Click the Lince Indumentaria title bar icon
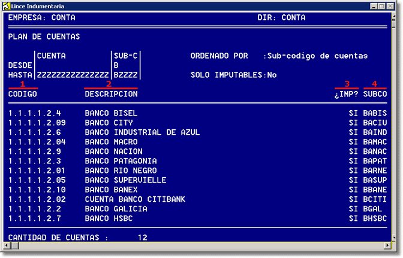Image resolution: width=403 pixels, height=258 pixels. 6,6
